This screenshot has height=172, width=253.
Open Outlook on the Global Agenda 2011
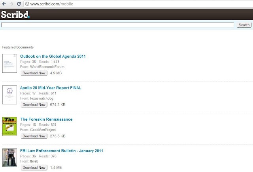tap(53, 56)
